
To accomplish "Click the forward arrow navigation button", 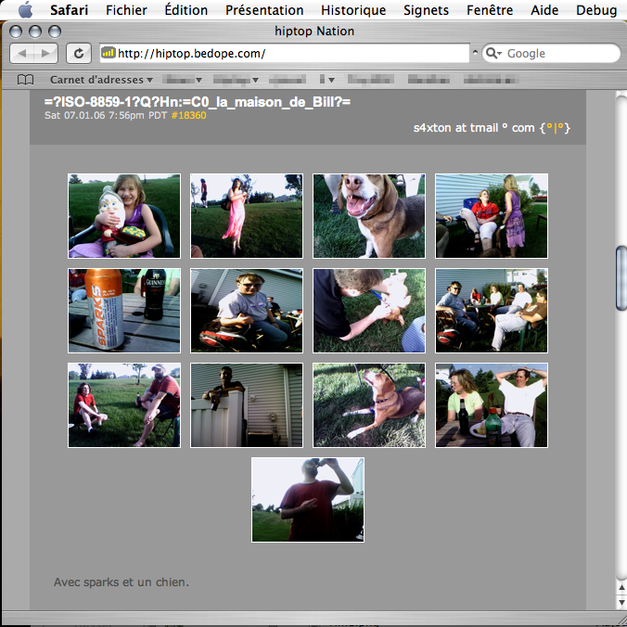I will point(47,53).
